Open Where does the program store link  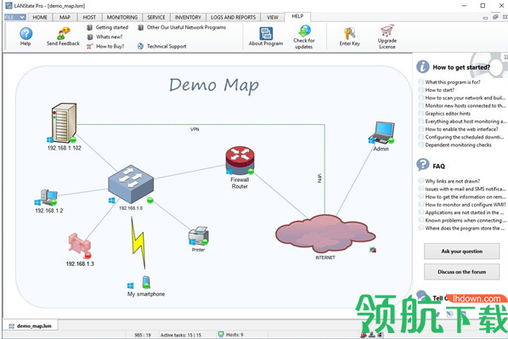pos(465,229)
